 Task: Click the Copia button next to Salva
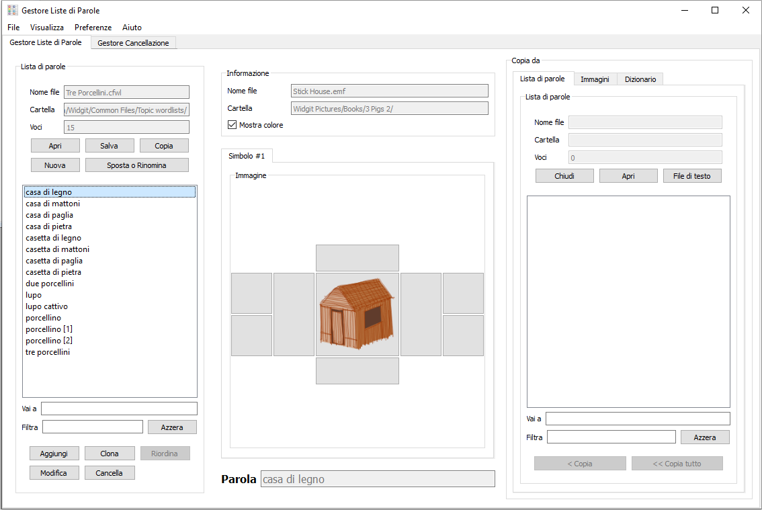pos(164,146)
